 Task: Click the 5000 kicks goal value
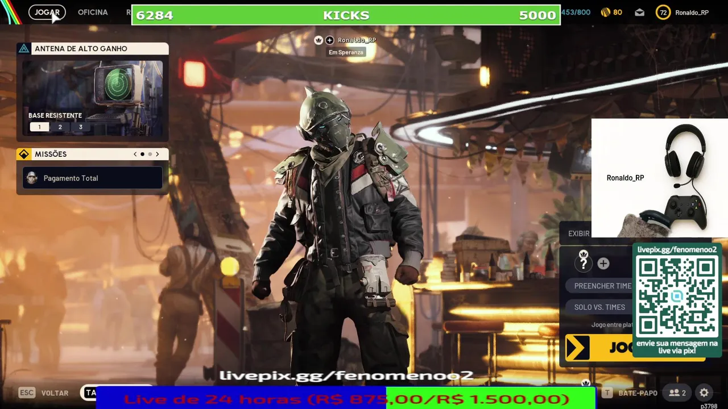click(537, 15)
